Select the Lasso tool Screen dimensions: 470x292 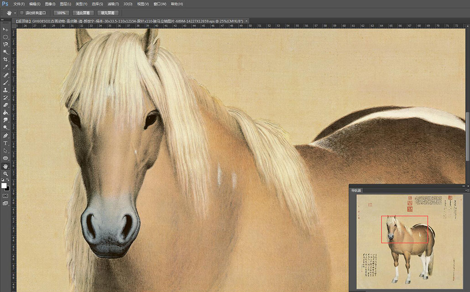[5, 45]
